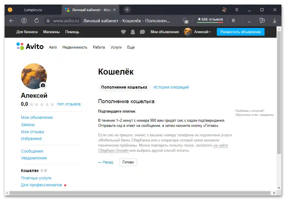Open the Алексей account dropdown

click(202, 32)
